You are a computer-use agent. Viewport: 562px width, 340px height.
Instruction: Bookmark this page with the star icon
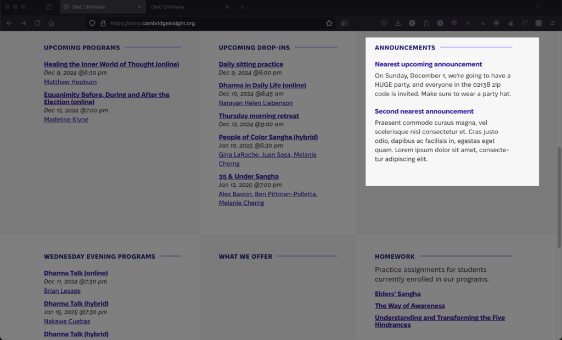(329, 23)
